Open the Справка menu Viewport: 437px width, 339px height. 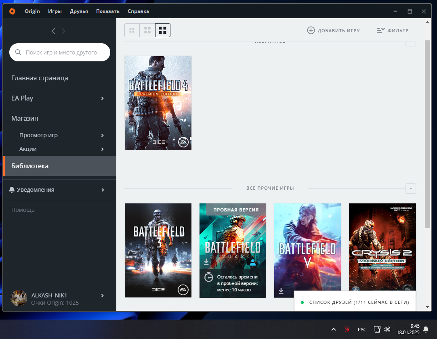pos(138,11)
